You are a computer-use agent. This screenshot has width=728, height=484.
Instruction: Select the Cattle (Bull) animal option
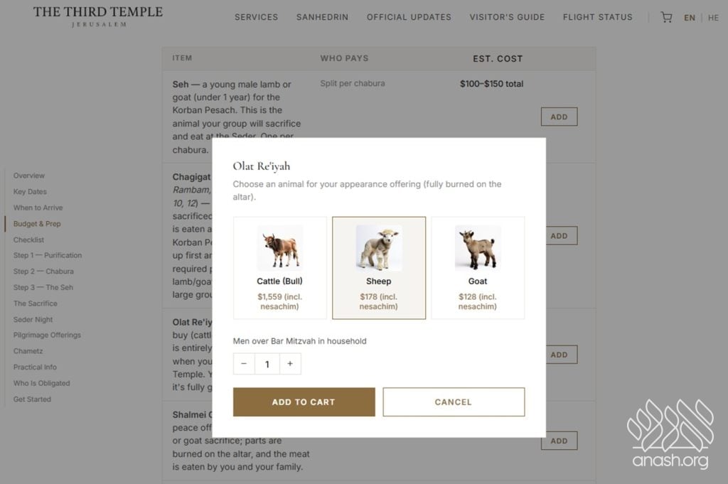click(280, 268)
